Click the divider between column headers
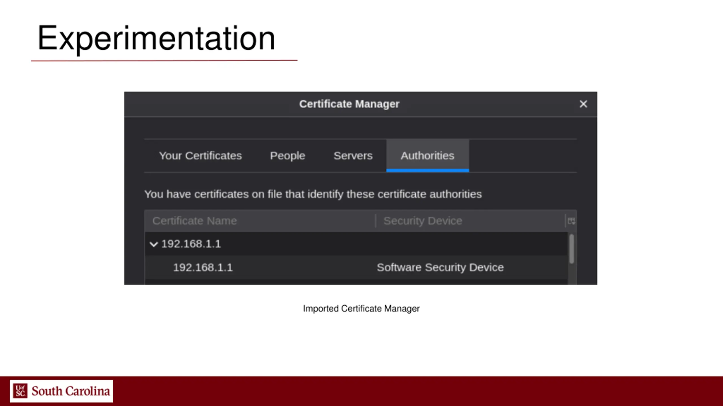Viewport: 723px width, 406px height. click(376, 221)
